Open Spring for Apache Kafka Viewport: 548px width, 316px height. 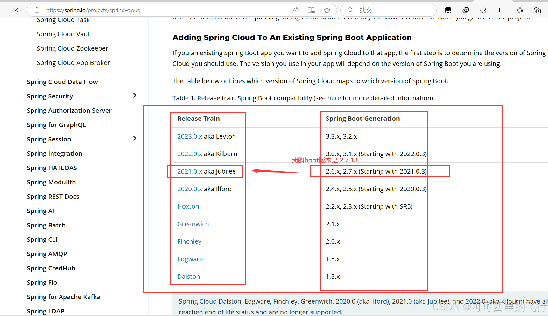pos(63,297)
